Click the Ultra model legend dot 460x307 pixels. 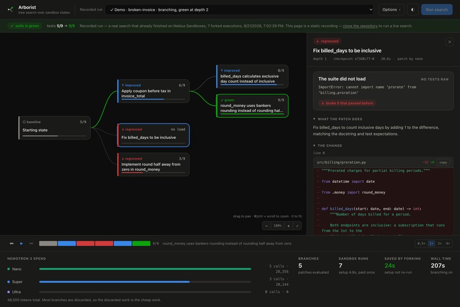point(9,292)
